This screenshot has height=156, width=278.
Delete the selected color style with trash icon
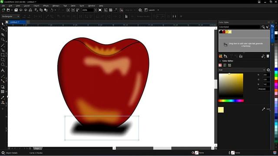(x=268, y=56)
